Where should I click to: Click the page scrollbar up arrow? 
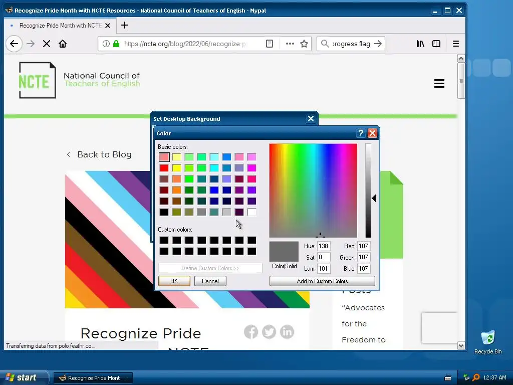pos(461,59)
